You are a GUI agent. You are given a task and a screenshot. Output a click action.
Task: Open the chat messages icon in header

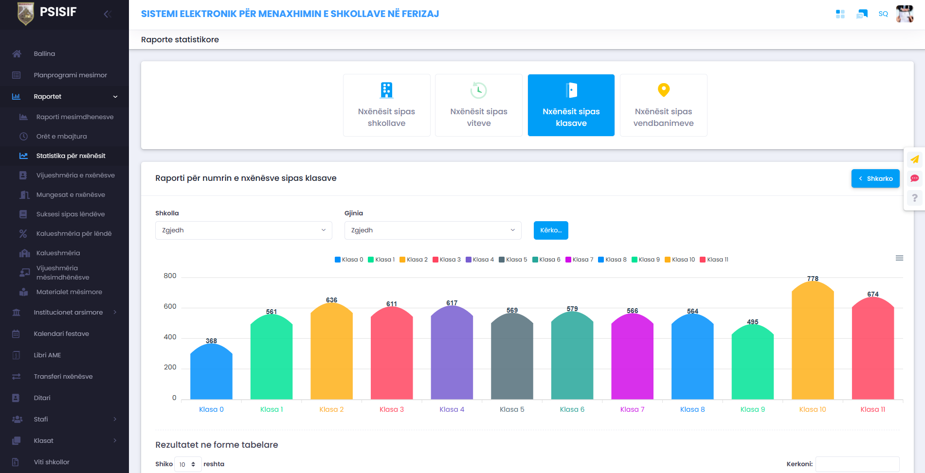coord(862,14)
